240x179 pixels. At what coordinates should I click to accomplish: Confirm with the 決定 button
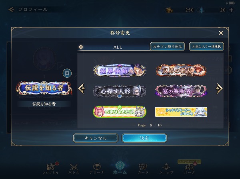click(x=144, y=138)
